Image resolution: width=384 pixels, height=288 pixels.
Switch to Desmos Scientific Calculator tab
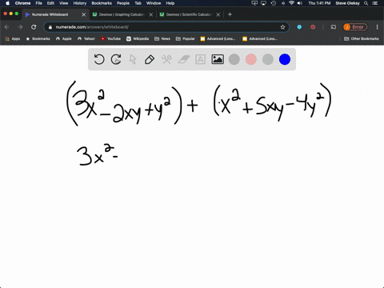(189, 14)
